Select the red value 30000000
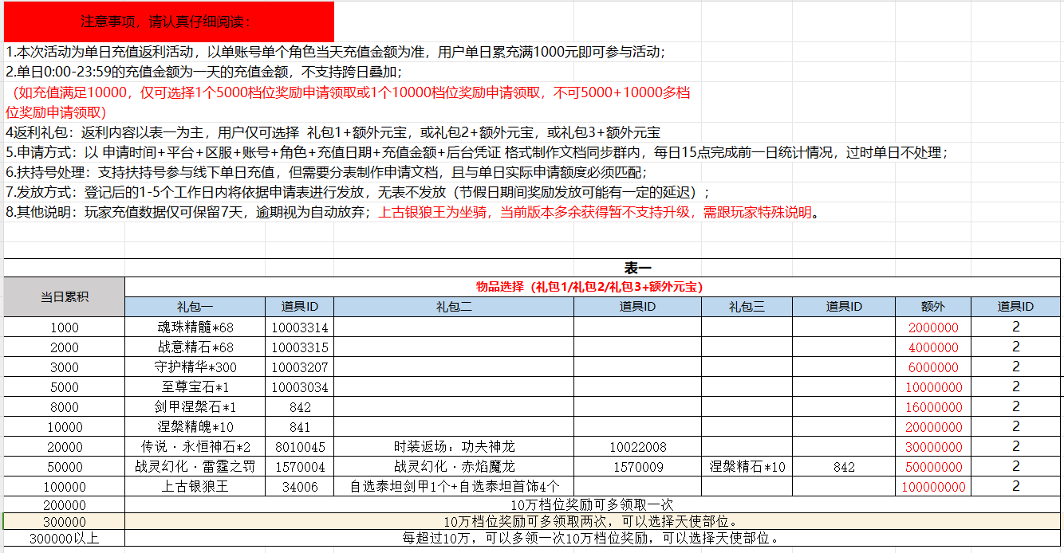This screenshot has height=553, width=1064. 932,446
